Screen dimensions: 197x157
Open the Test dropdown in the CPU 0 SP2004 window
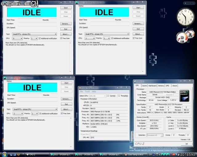point(34,34)
